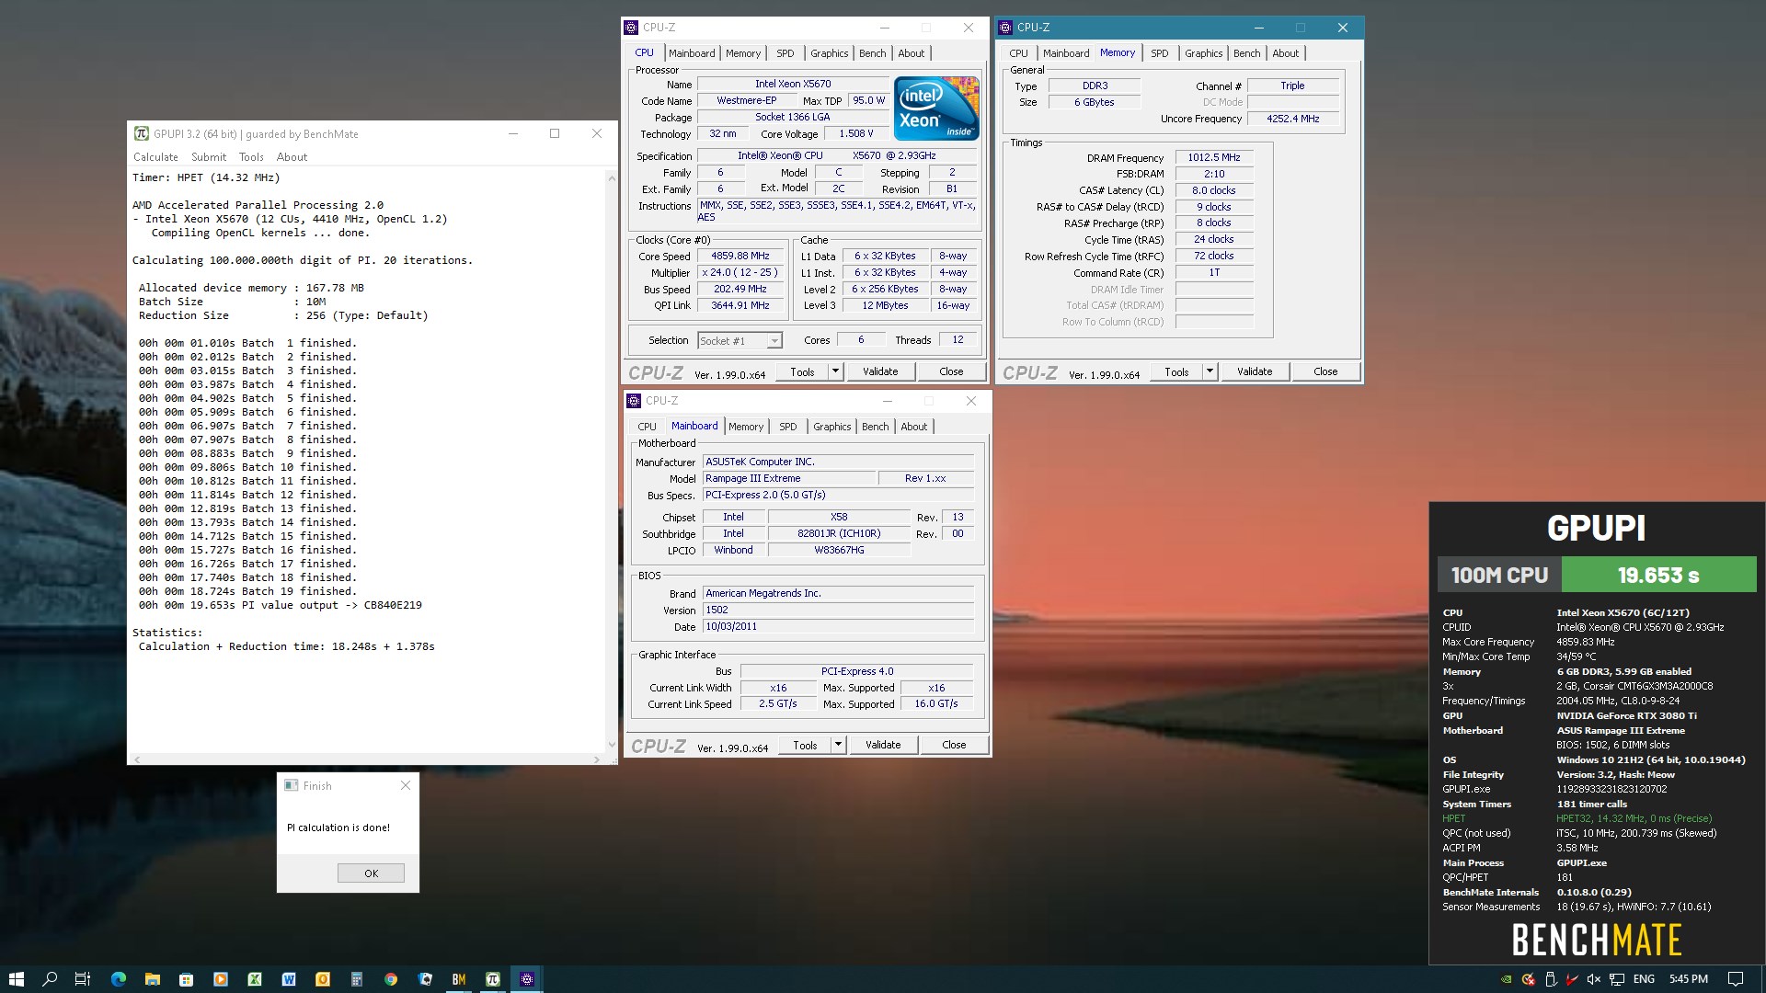
Task: Launch Excel from the taskbar
Action: point(255,979)
